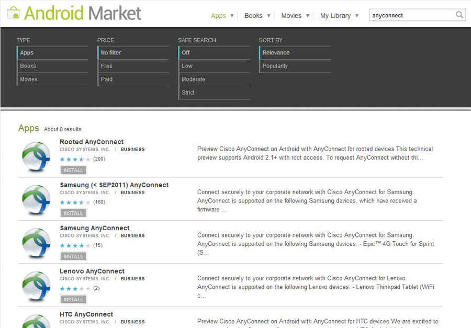471x328 pixels.
Task: Open the Rooted AnyConnect app icon
Action: 36,156
